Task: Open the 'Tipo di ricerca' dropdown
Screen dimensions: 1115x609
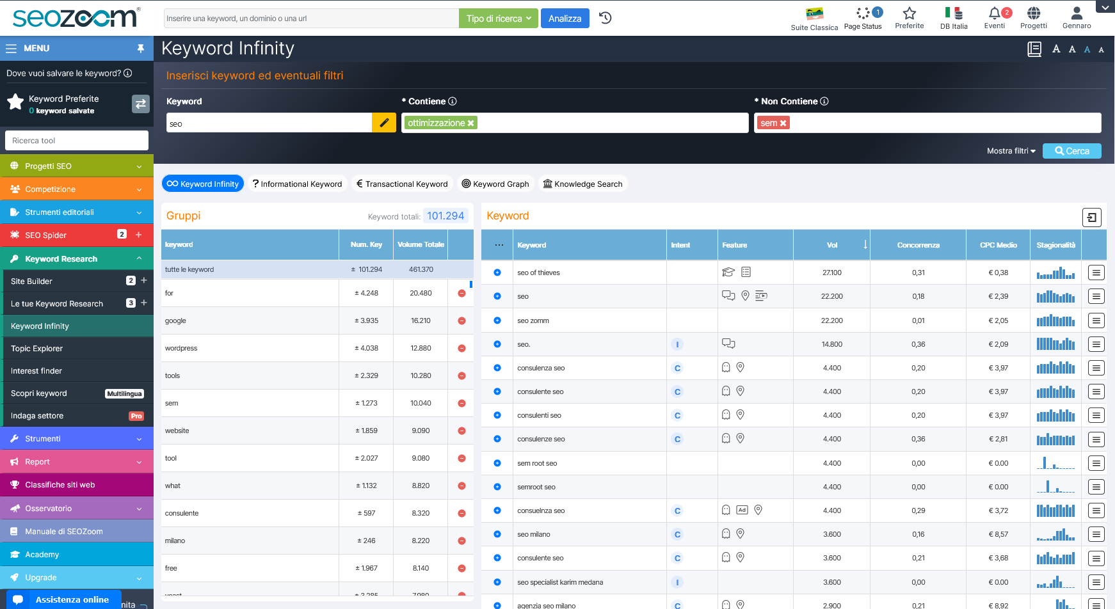Action: tap(499, 19)
